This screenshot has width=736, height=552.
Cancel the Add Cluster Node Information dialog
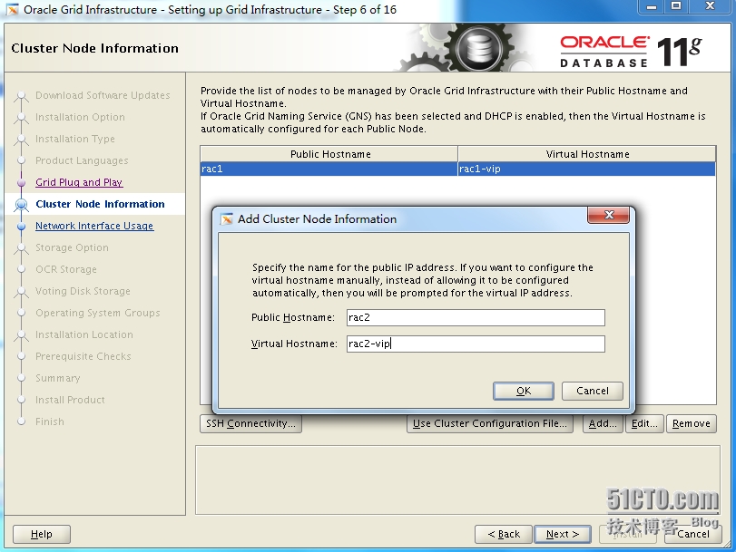point(593,391)
